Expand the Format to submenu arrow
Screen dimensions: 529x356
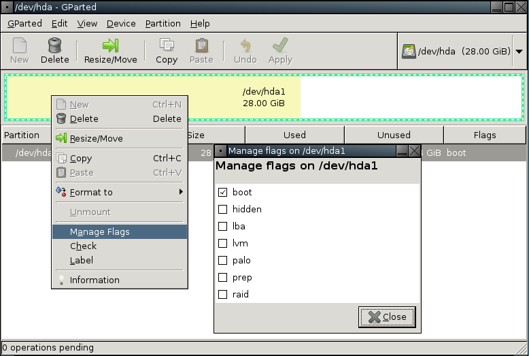pyautogui.click(x=181, y=192)
